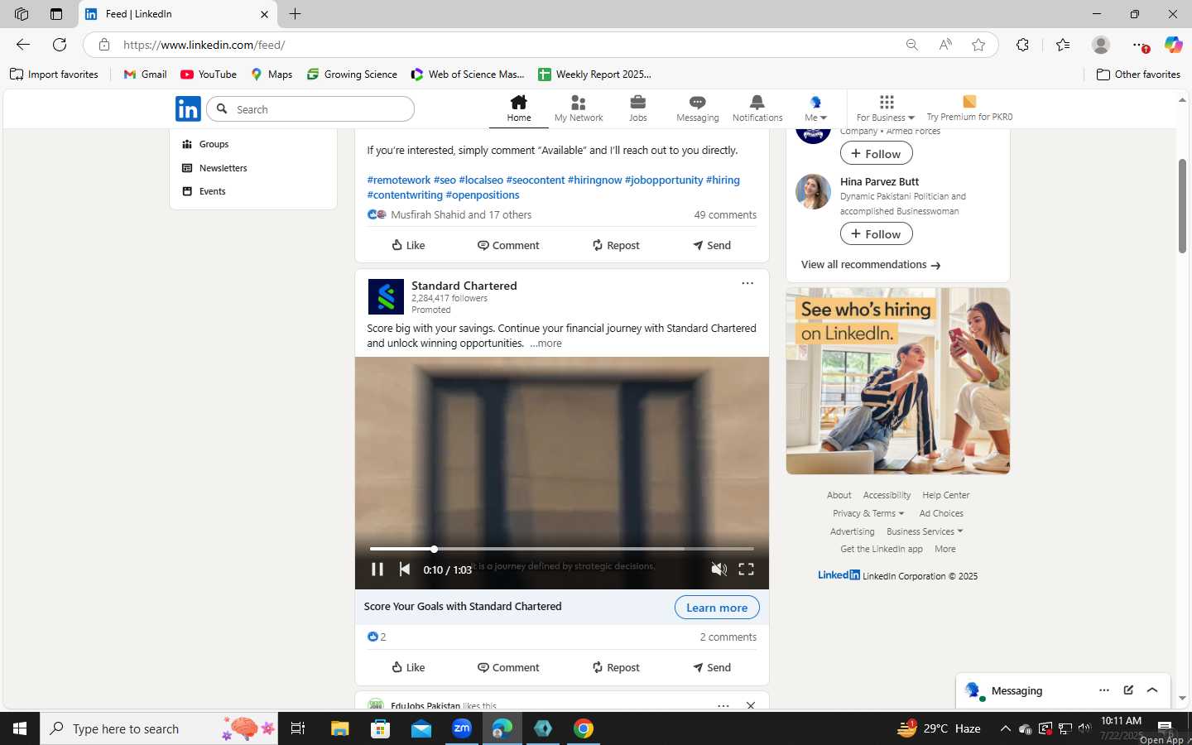This screenshot has width=1192, height=745.
Task: Open the Messaging nav tab
Action: point(697,108)
